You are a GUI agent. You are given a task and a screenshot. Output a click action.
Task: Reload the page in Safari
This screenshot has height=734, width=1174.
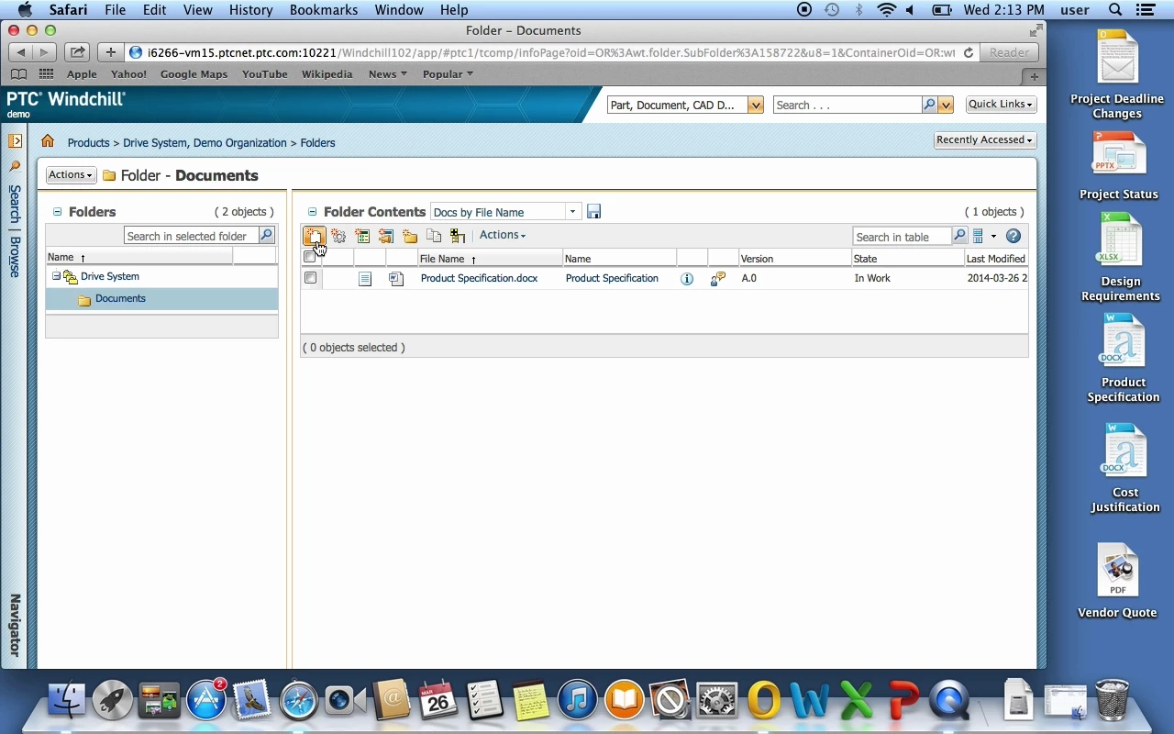click(968, 53)
